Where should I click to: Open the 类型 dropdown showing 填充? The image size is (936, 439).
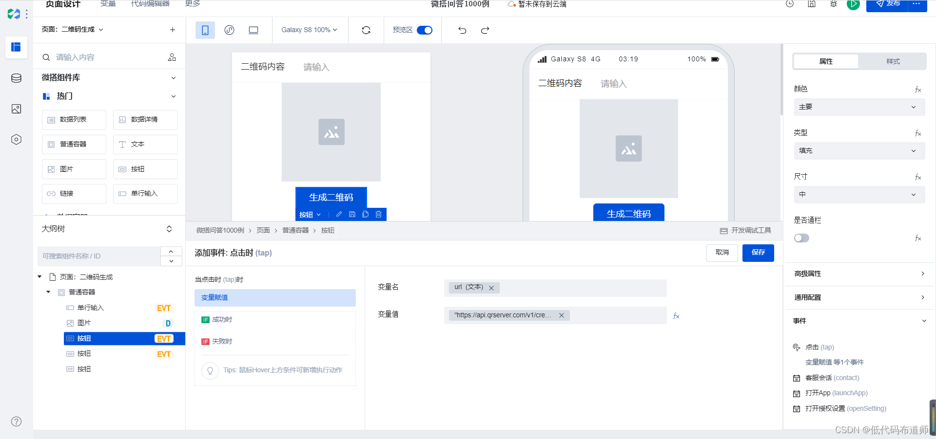click(859, 151)
